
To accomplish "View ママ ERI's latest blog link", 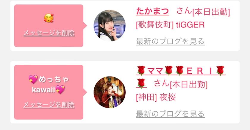I will pyautogui.click(x=170, y=114).
